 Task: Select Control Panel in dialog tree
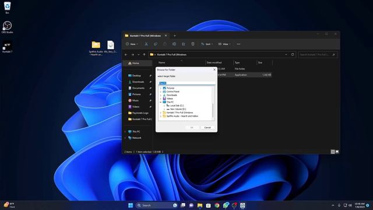click(x=173, y=92)
